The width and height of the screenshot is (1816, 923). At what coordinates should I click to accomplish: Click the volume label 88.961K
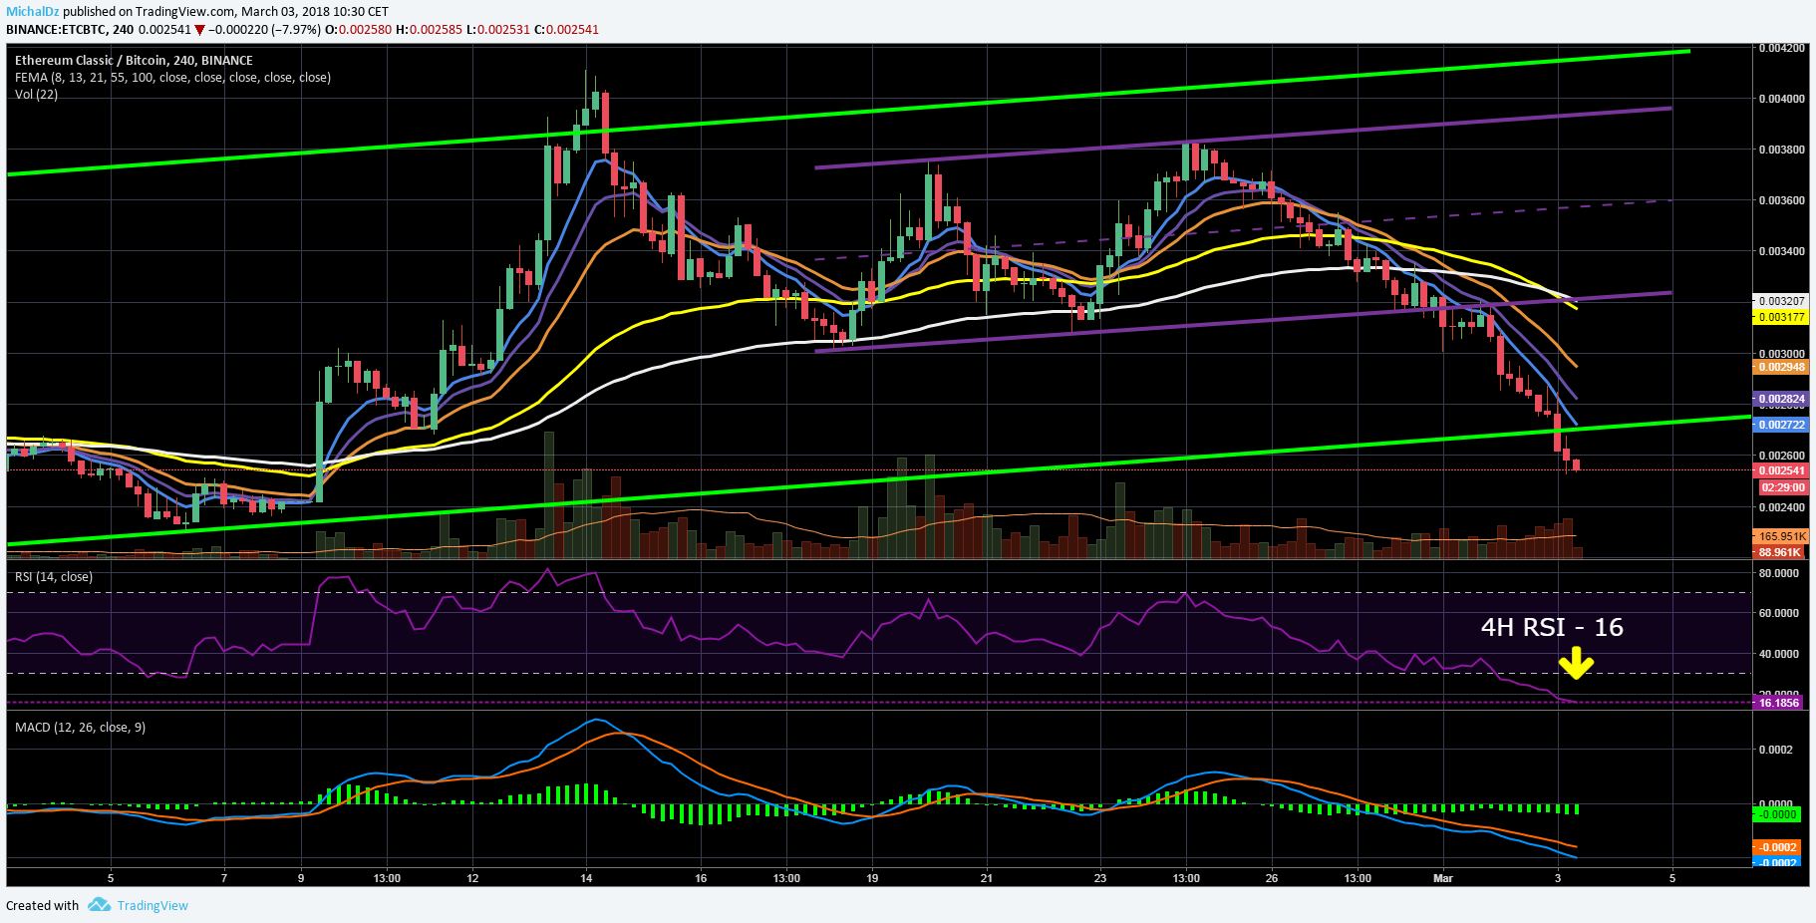1780,552
